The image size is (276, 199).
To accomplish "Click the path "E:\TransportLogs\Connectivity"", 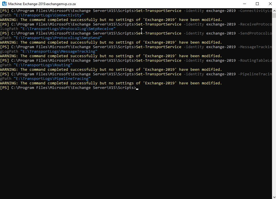I will click(x=49, y=15).
